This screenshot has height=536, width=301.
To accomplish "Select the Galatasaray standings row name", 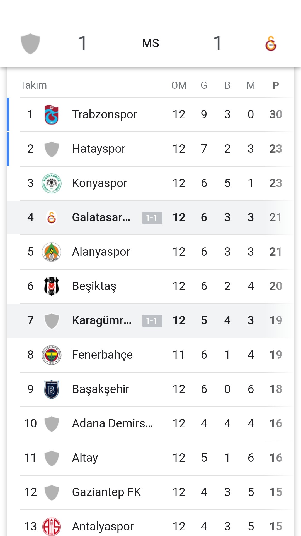I will coord(101,217).
